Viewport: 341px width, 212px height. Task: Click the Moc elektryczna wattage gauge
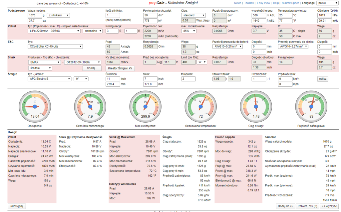(x=145, y=106)
